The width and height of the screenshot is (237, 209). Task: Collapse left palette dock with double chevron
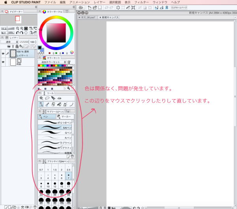(x=36, y=7)
